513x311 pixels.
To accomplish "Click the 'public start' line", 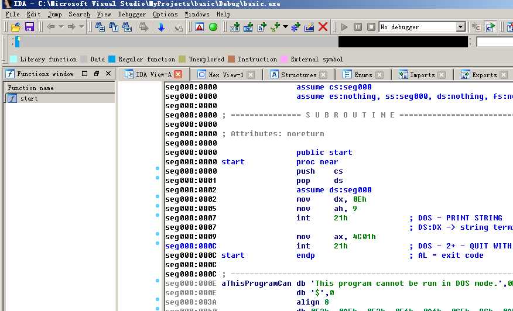I will coord(324,153).
